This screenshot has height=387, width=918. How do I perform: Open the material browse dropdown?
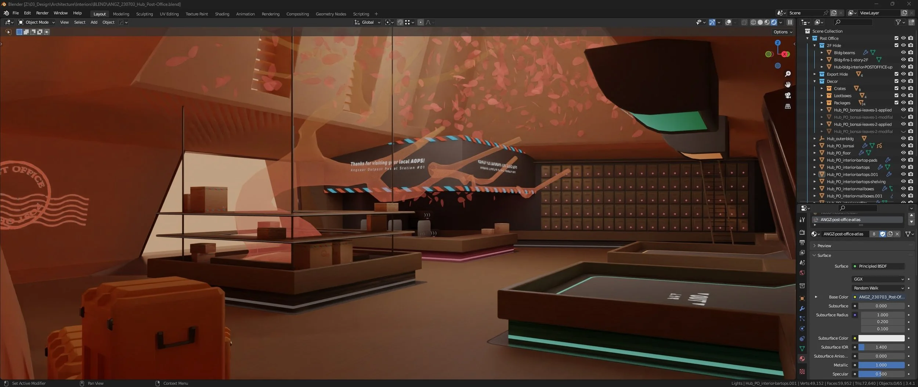[816, 234]
